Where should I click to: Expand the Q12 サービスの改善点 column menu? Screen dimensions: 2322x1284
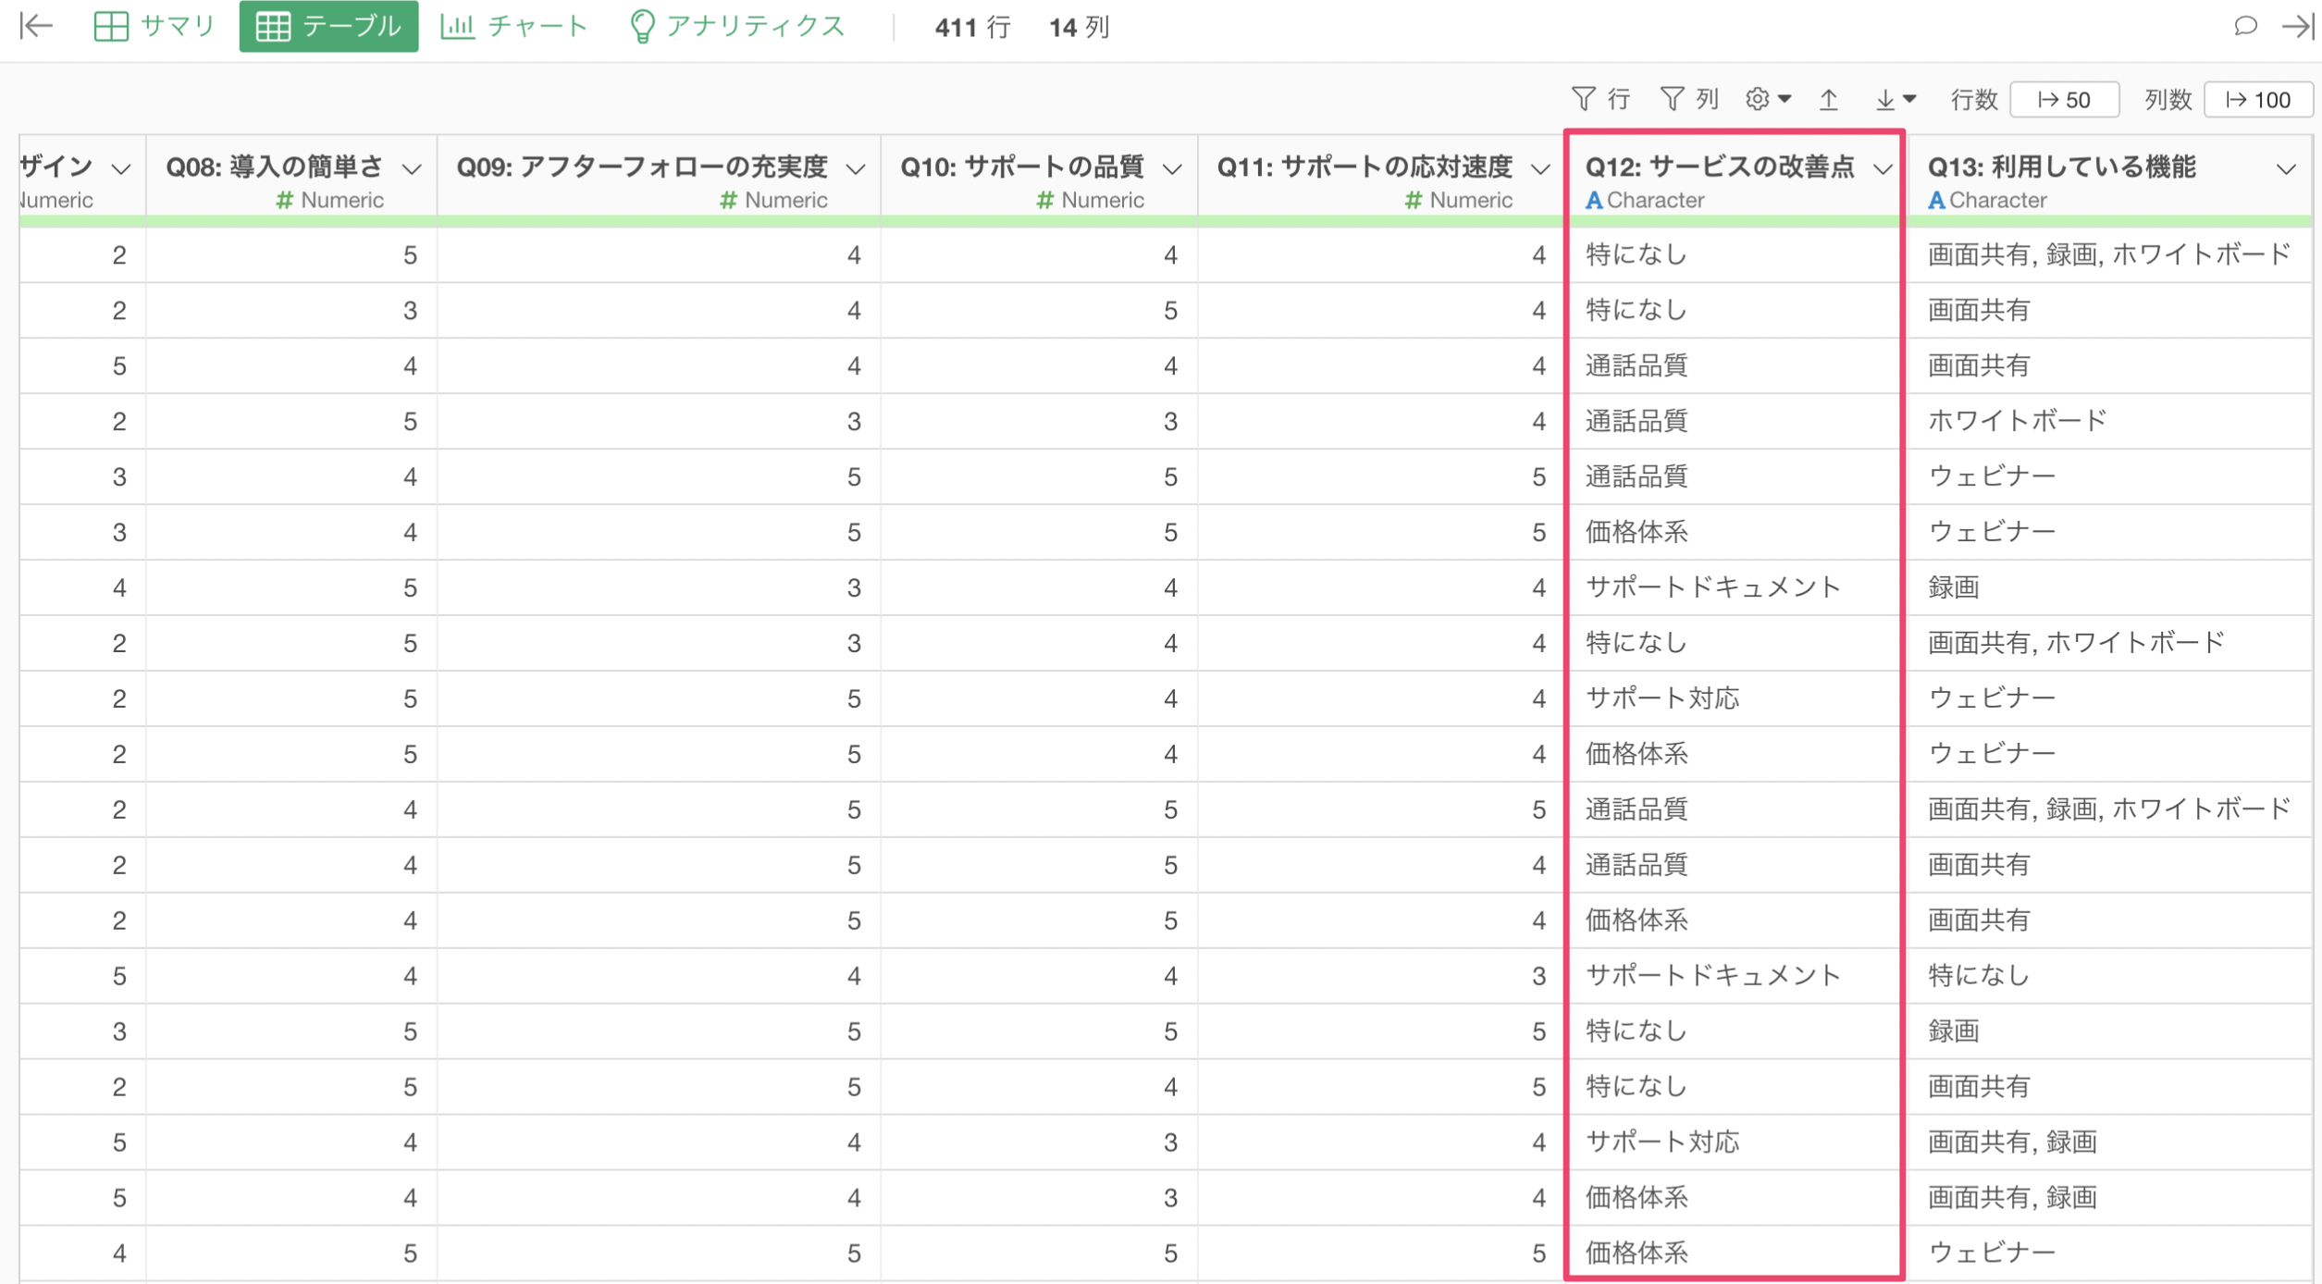tap(1883, 169)
